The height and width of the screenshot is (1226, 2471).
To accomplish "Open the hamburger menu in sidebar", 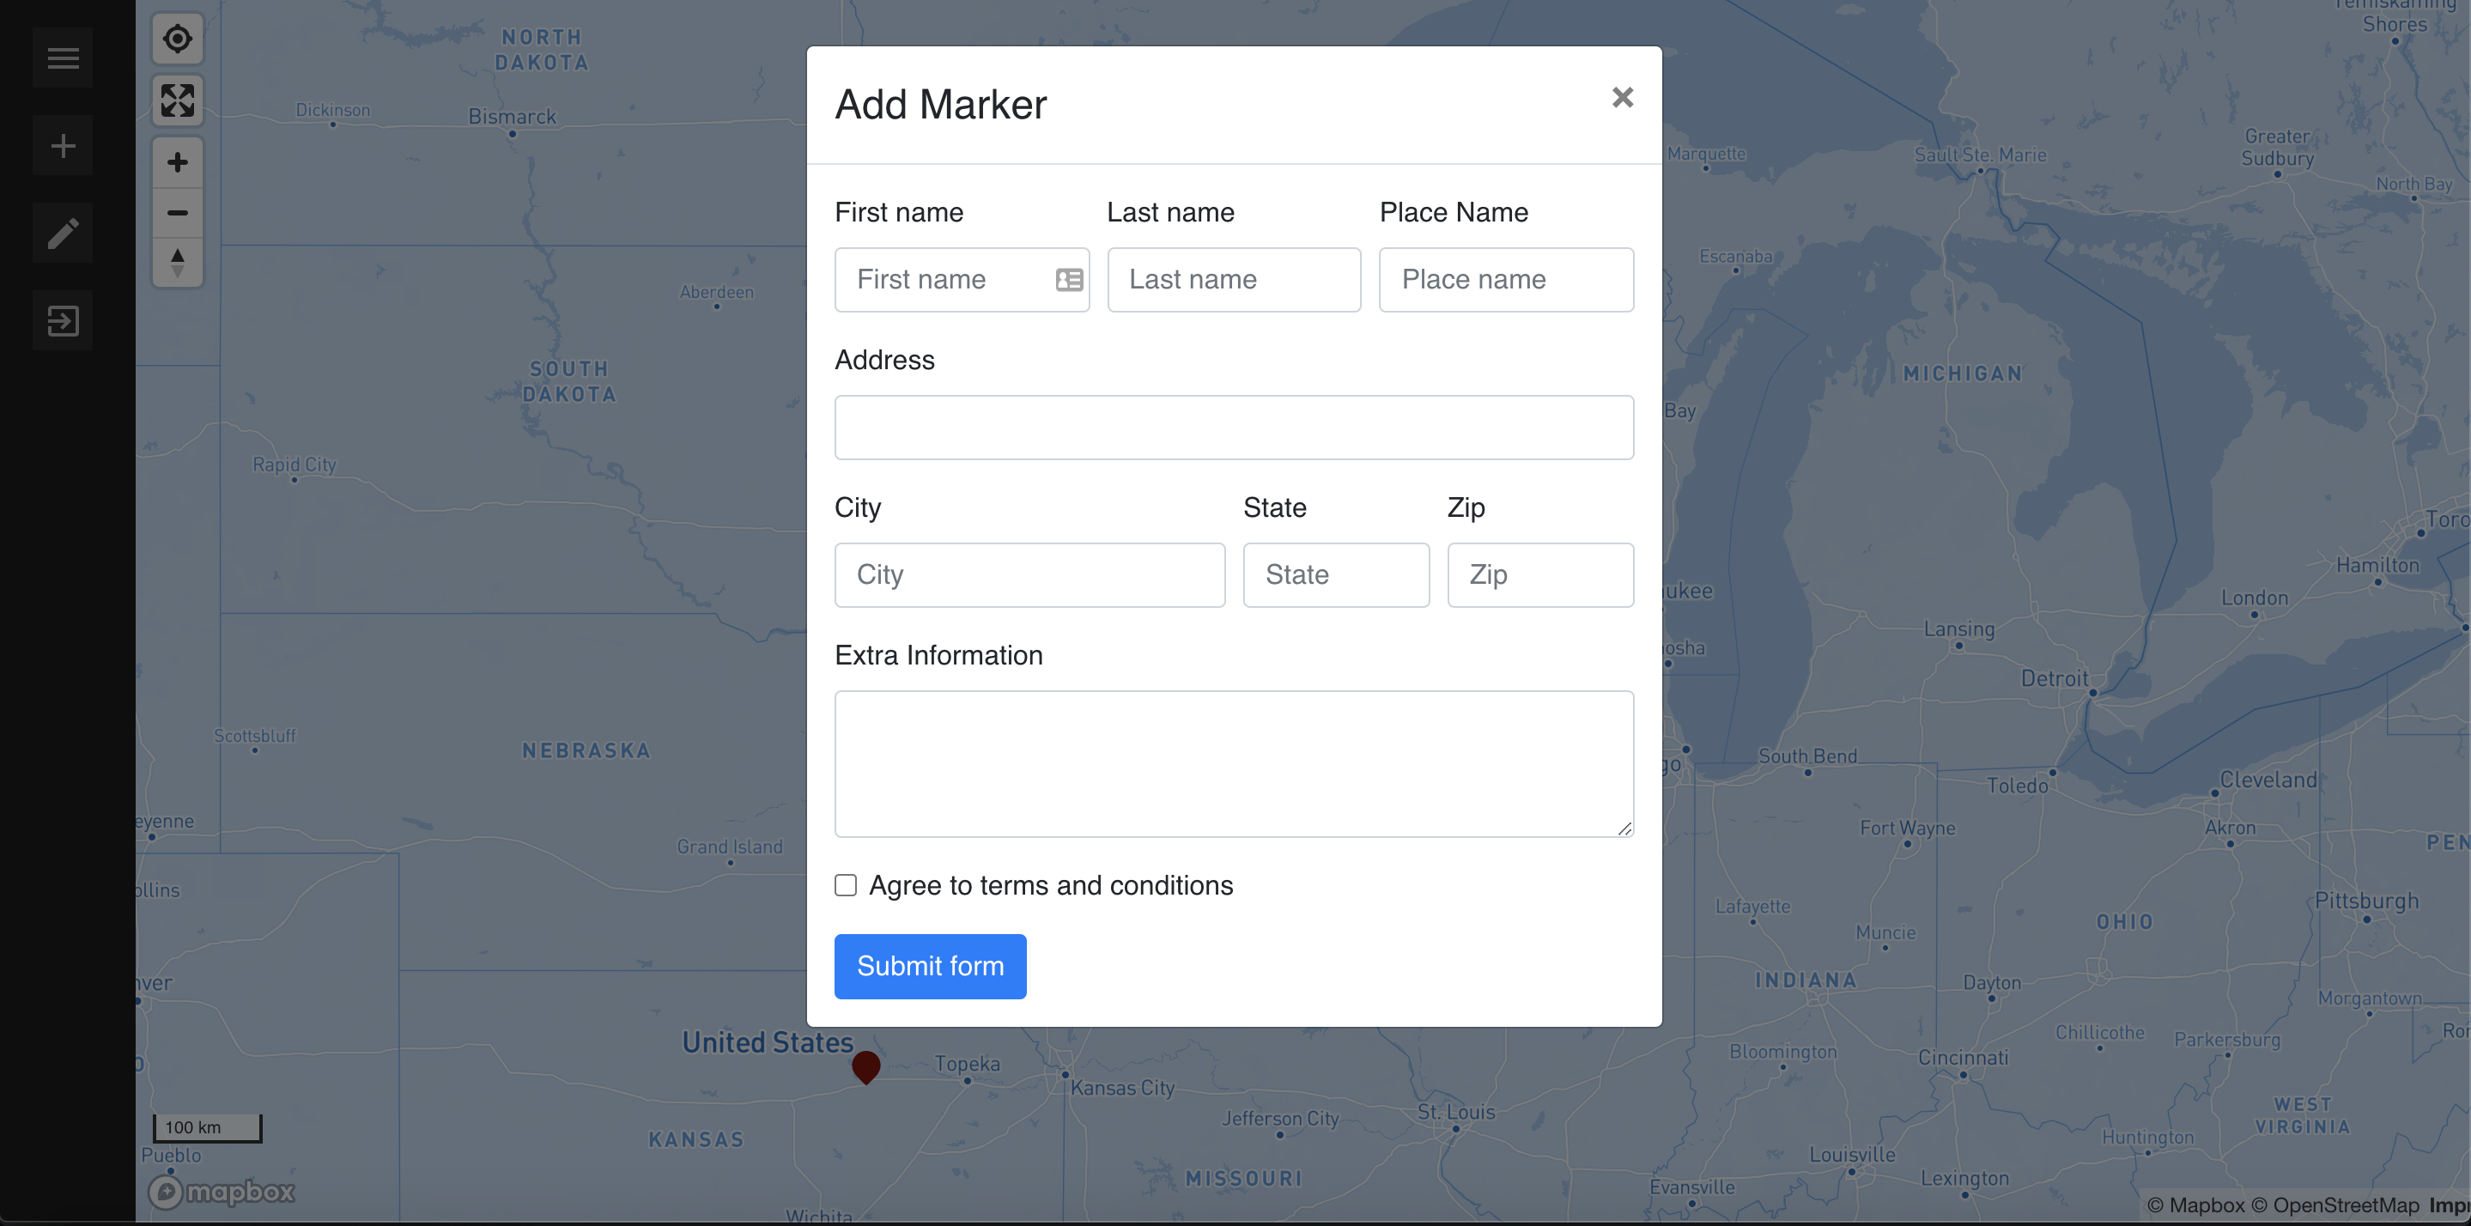I will (63, 58).
